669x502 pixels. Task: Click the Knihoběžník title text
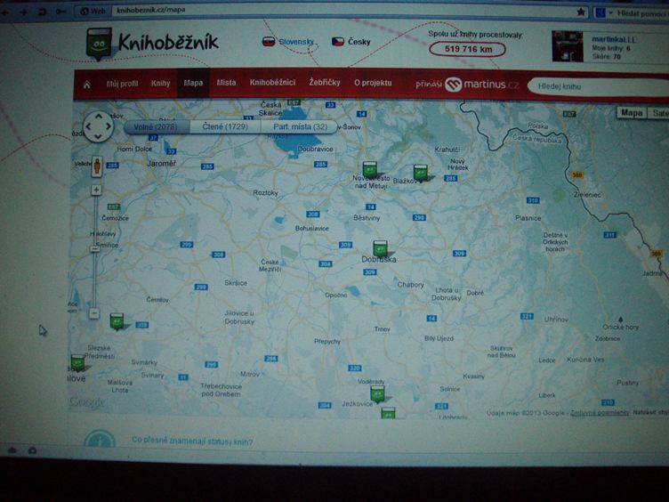coord(168,42)
